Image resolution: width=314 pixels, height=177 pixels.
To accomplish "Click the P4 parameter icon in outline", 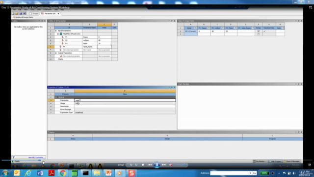I will 60,47.
